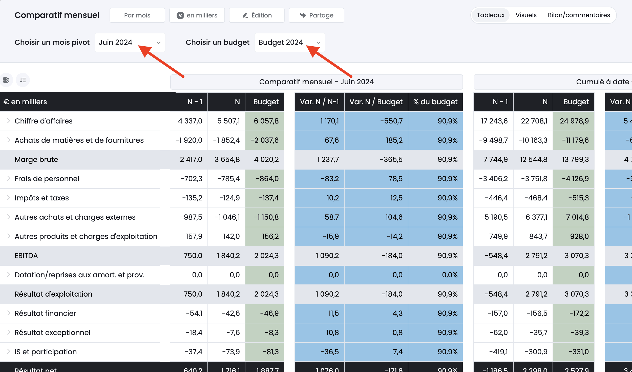632x372 pixels.
Task: Click the pencil icon in Édition button
Action: [245, 15]
